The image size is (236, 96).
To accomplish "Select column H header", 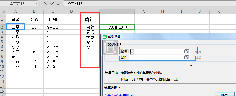I will [x=163, y=11].
